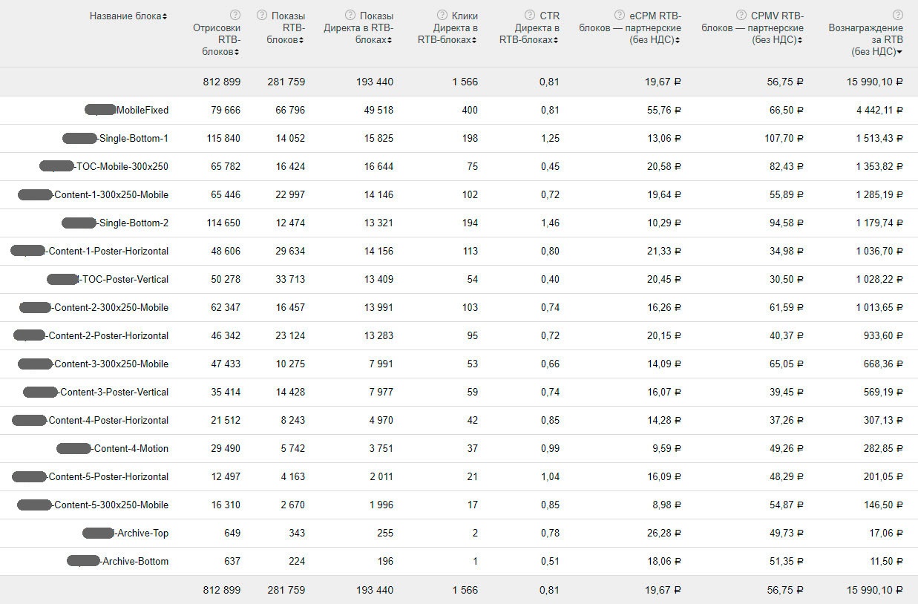Select the Content-3-Poster-Vertical block name
Image resolution: width=918 pixels, height=604 pixels.
click(114, 392)
